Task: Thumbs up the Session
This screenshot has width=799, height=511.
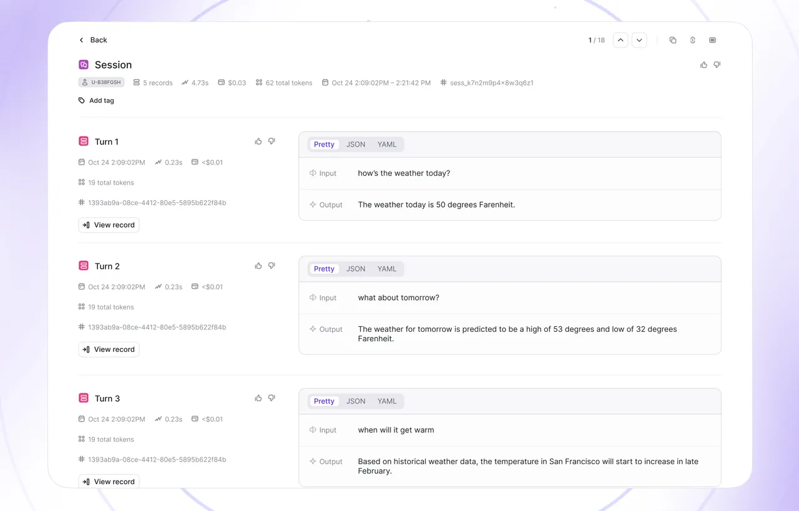Action: tap(704, 65)
